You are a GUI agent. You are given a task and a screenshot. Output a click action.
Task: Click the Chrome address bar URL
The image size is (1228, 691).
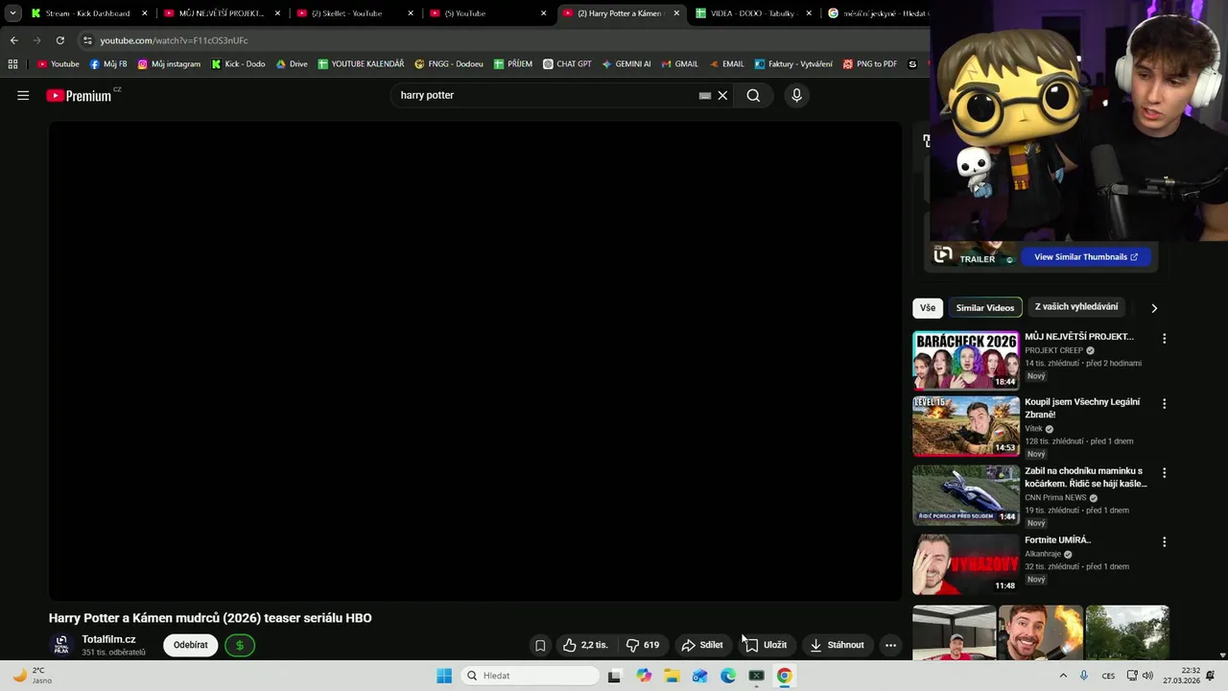coord(174,40)
